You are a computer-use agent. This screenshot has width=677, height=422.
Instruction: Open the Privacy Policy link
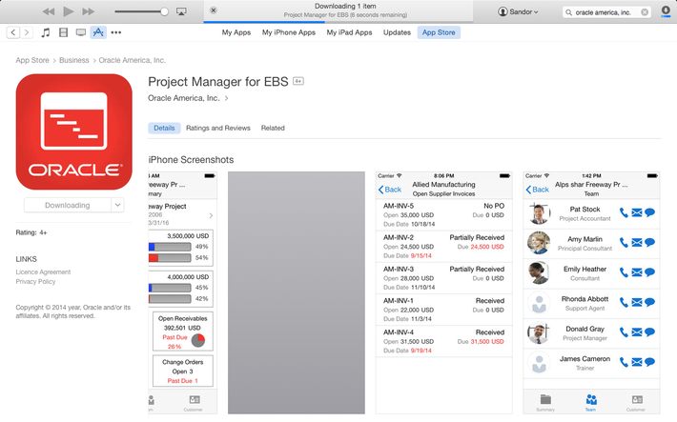36,282
